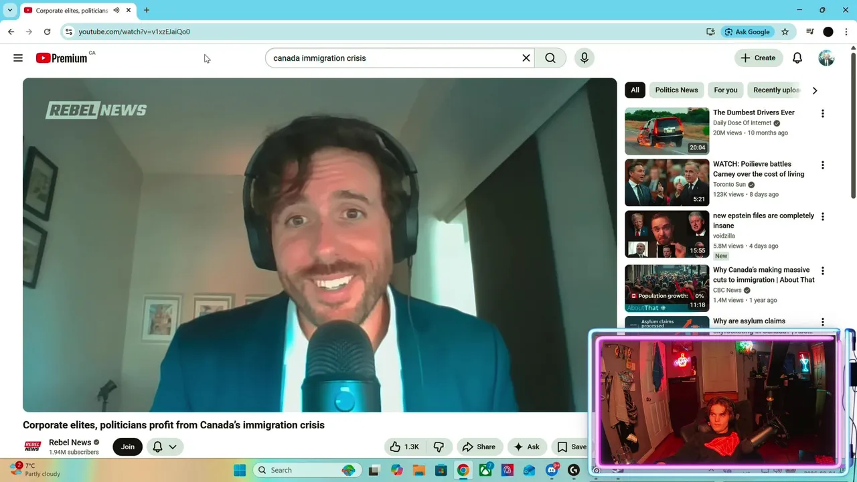Image resolution: width=857 pixels, height=482 pixels.
Task: Open Microsoft Store from the taskbar
Action: [441, 470]
